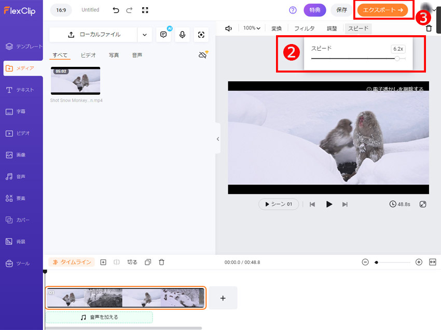Delete the clip with the top trash icon
Screen dimensions: 441x330
tap(429, 28)
